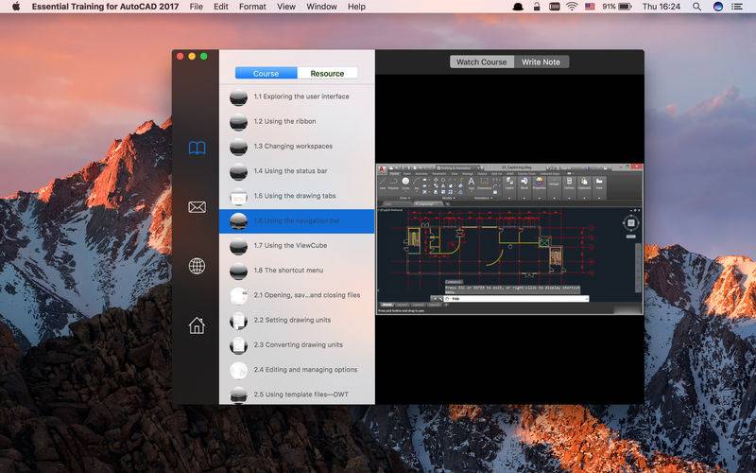756x473 pixels.
Task: Open the globe web sidebar icon
Action: point(197,266)
